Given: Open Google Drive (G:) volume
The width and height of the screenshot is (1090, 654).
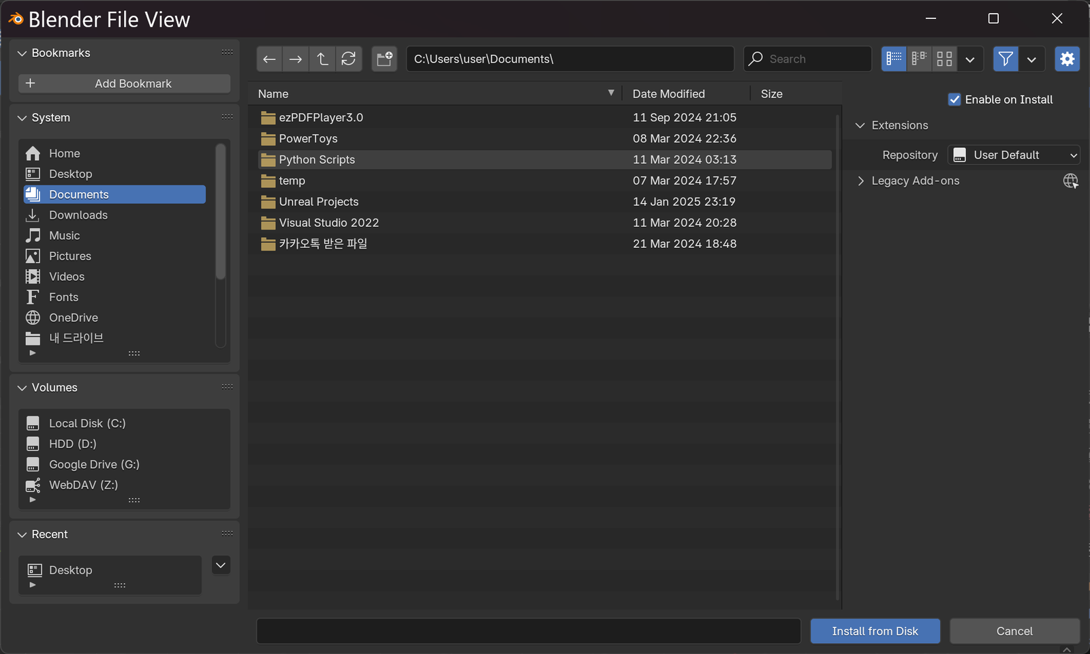Looking at the screenshot, I should point(124,464).
